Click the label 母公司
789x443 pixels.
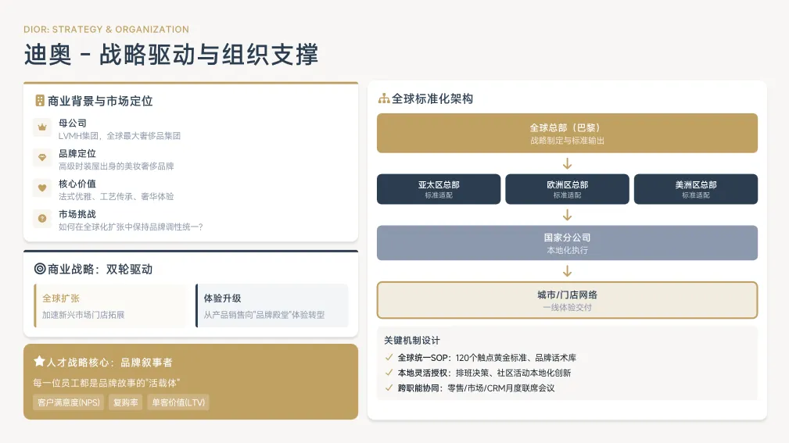tap(73, 123)
